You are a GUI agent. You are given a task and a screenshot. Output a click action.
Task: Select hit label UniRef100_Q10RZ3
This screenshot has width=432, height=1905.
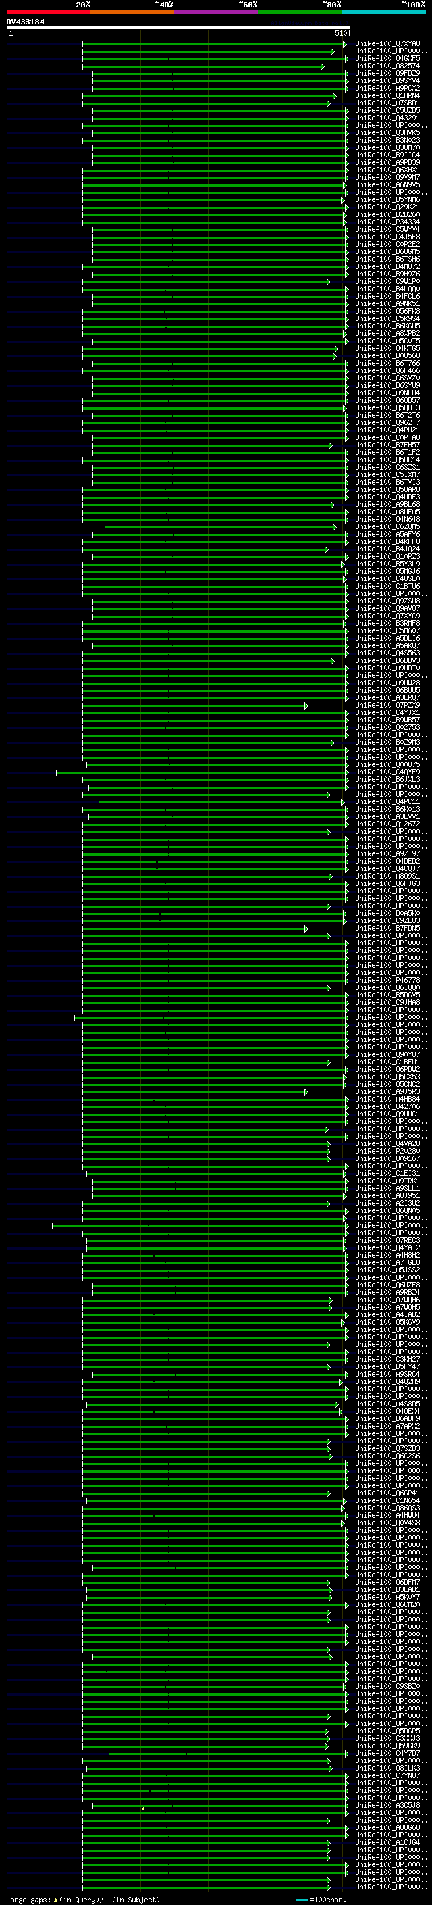coord(387,557)
